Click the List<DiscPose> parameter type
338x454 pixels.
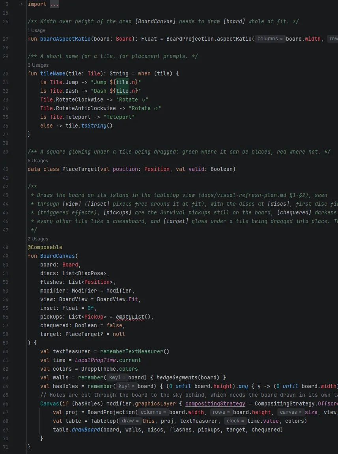click(x=84, y=273)
